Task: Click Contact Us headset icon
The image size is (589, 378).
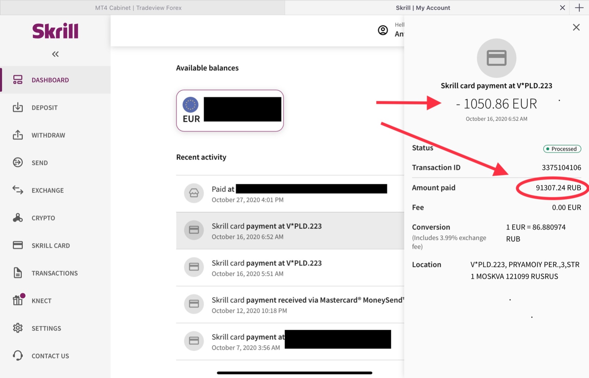Action: (x=18, y=356)
